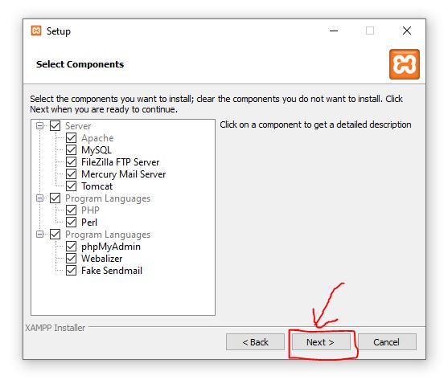Screen dimensions: 448x392
Task: Minimize the Setup window
Action: 334,31
